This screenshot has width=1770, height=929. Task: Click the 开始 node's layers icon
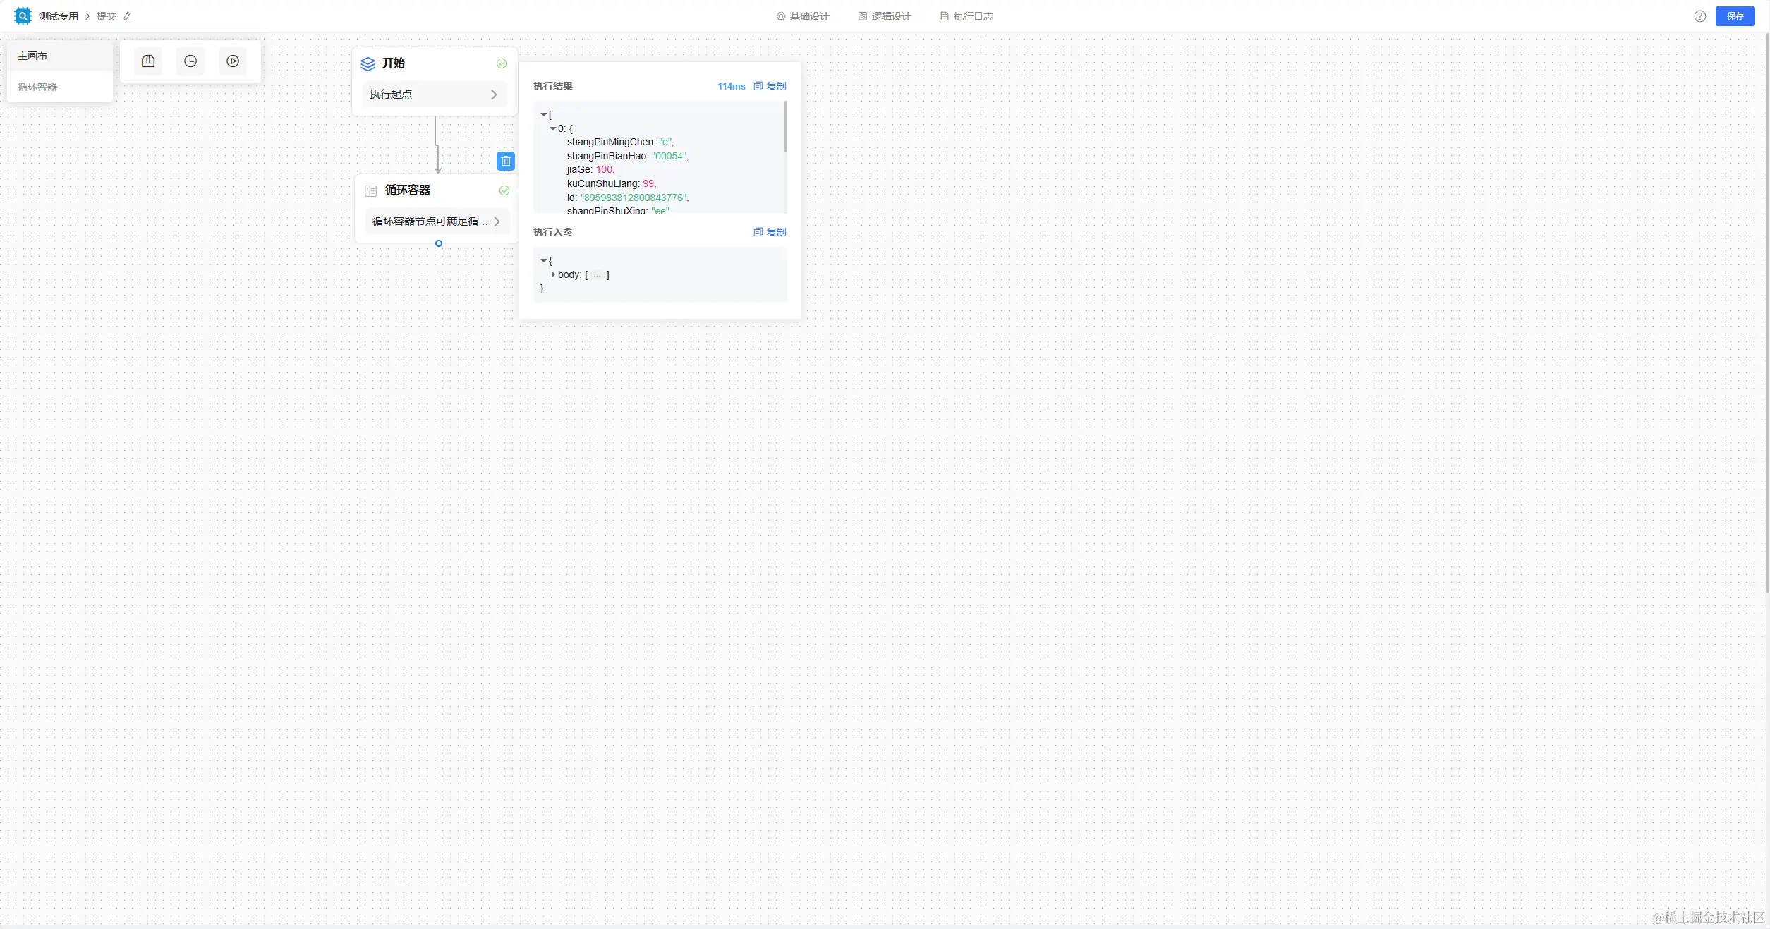368,63
